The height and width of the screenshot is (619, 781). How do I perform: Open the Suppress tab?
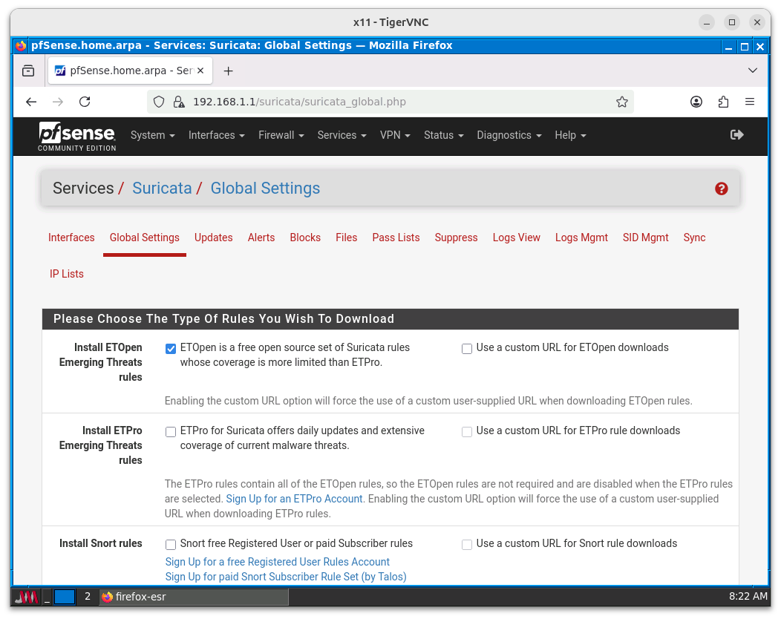(x=456, y=238)
